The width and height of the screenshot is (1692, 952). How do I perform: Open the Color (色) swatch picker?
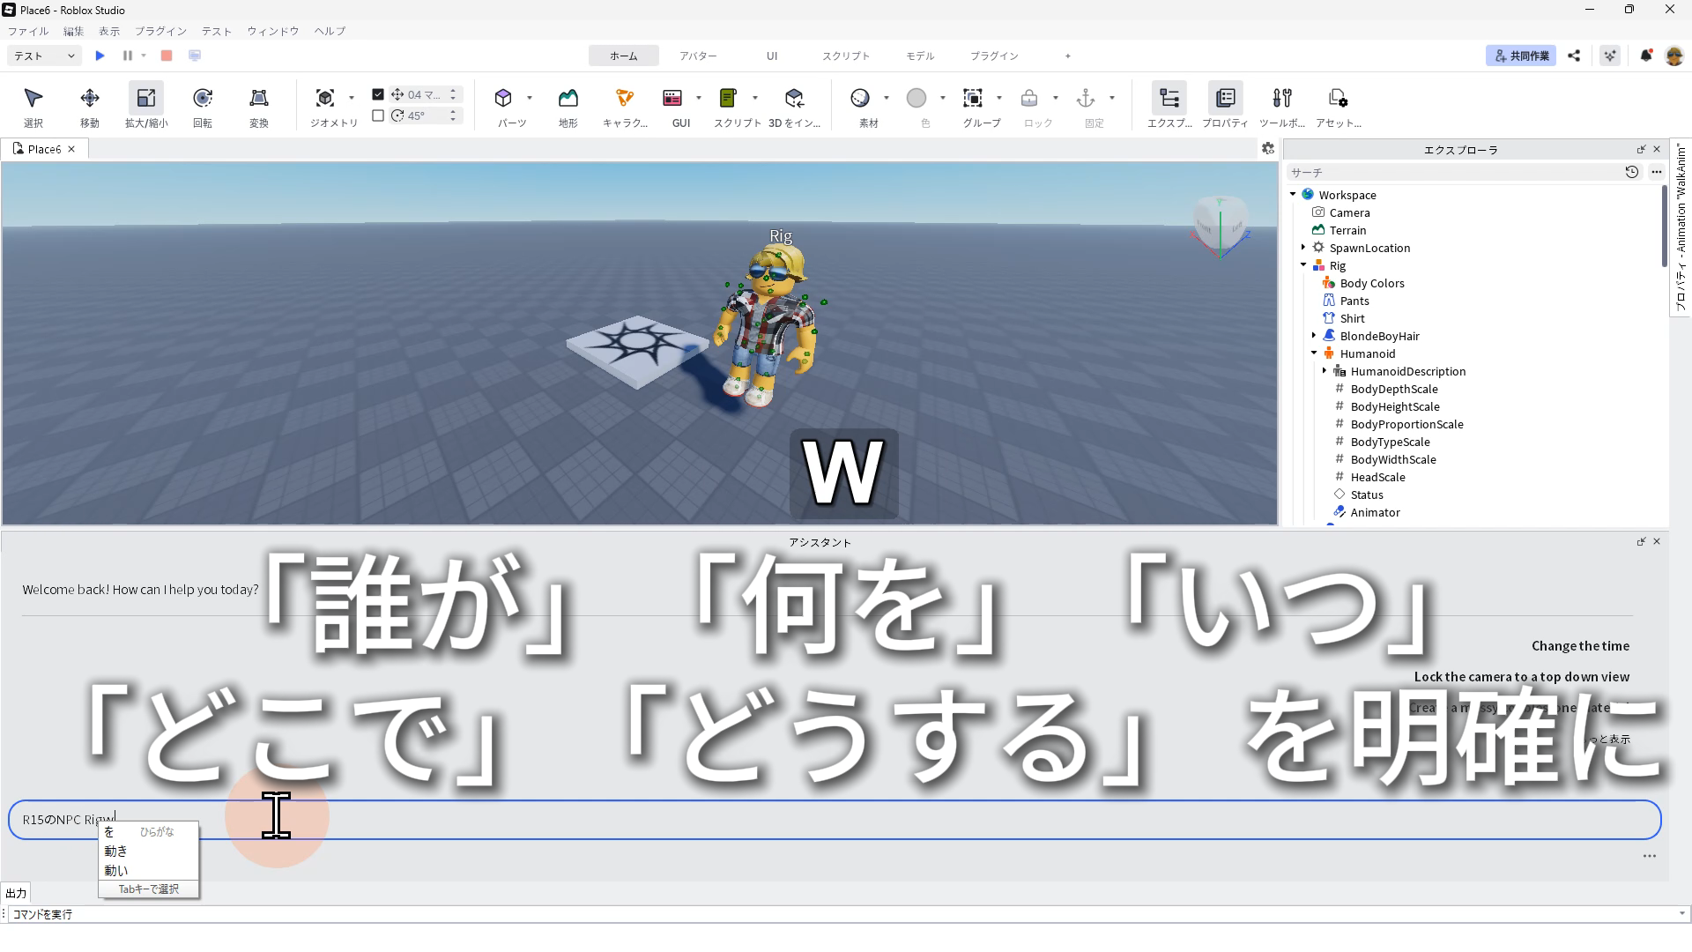point(916,99)
